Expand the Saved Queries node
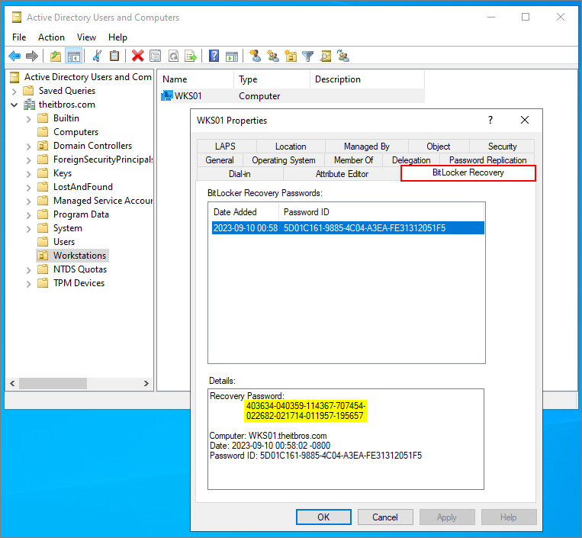 14,92
